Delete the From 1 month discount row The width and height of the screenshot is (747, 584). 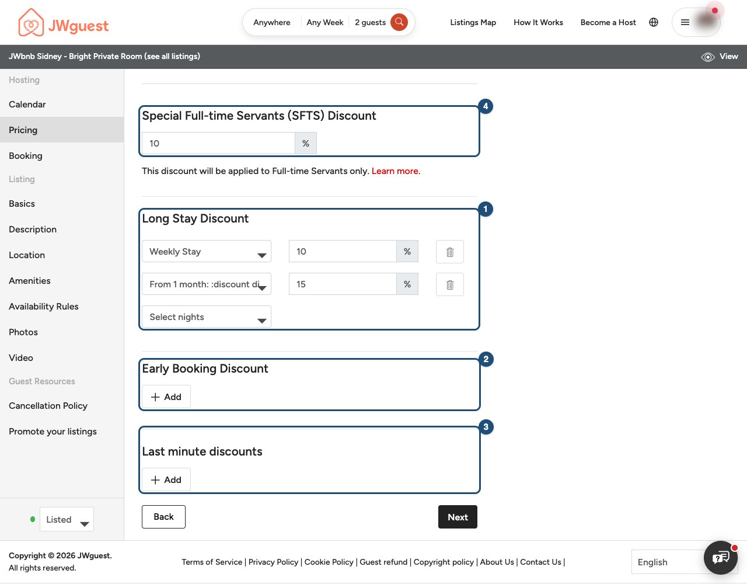tap(450, 284)
